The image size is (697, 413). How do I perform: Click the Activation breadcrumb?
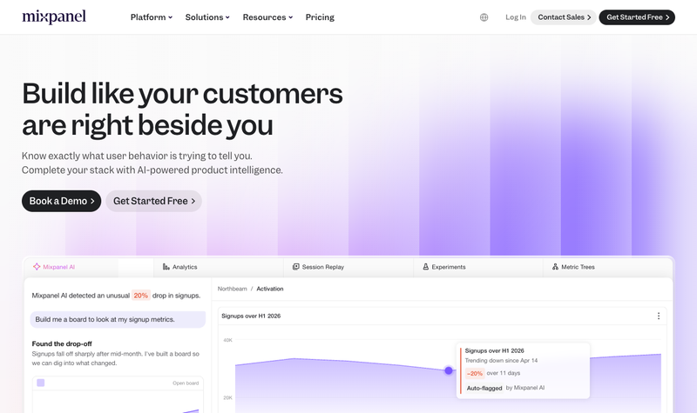tap(270, 289)
